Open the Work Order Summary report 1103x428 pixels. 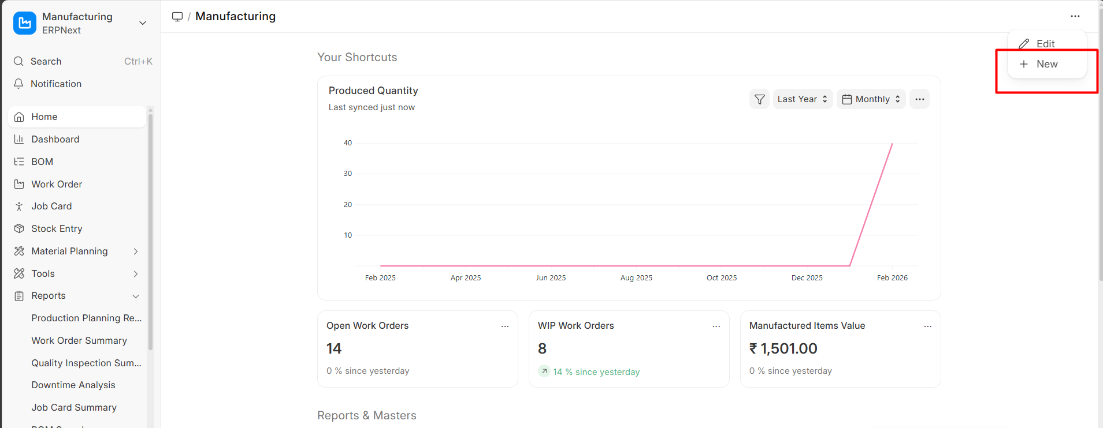[79, 340]
